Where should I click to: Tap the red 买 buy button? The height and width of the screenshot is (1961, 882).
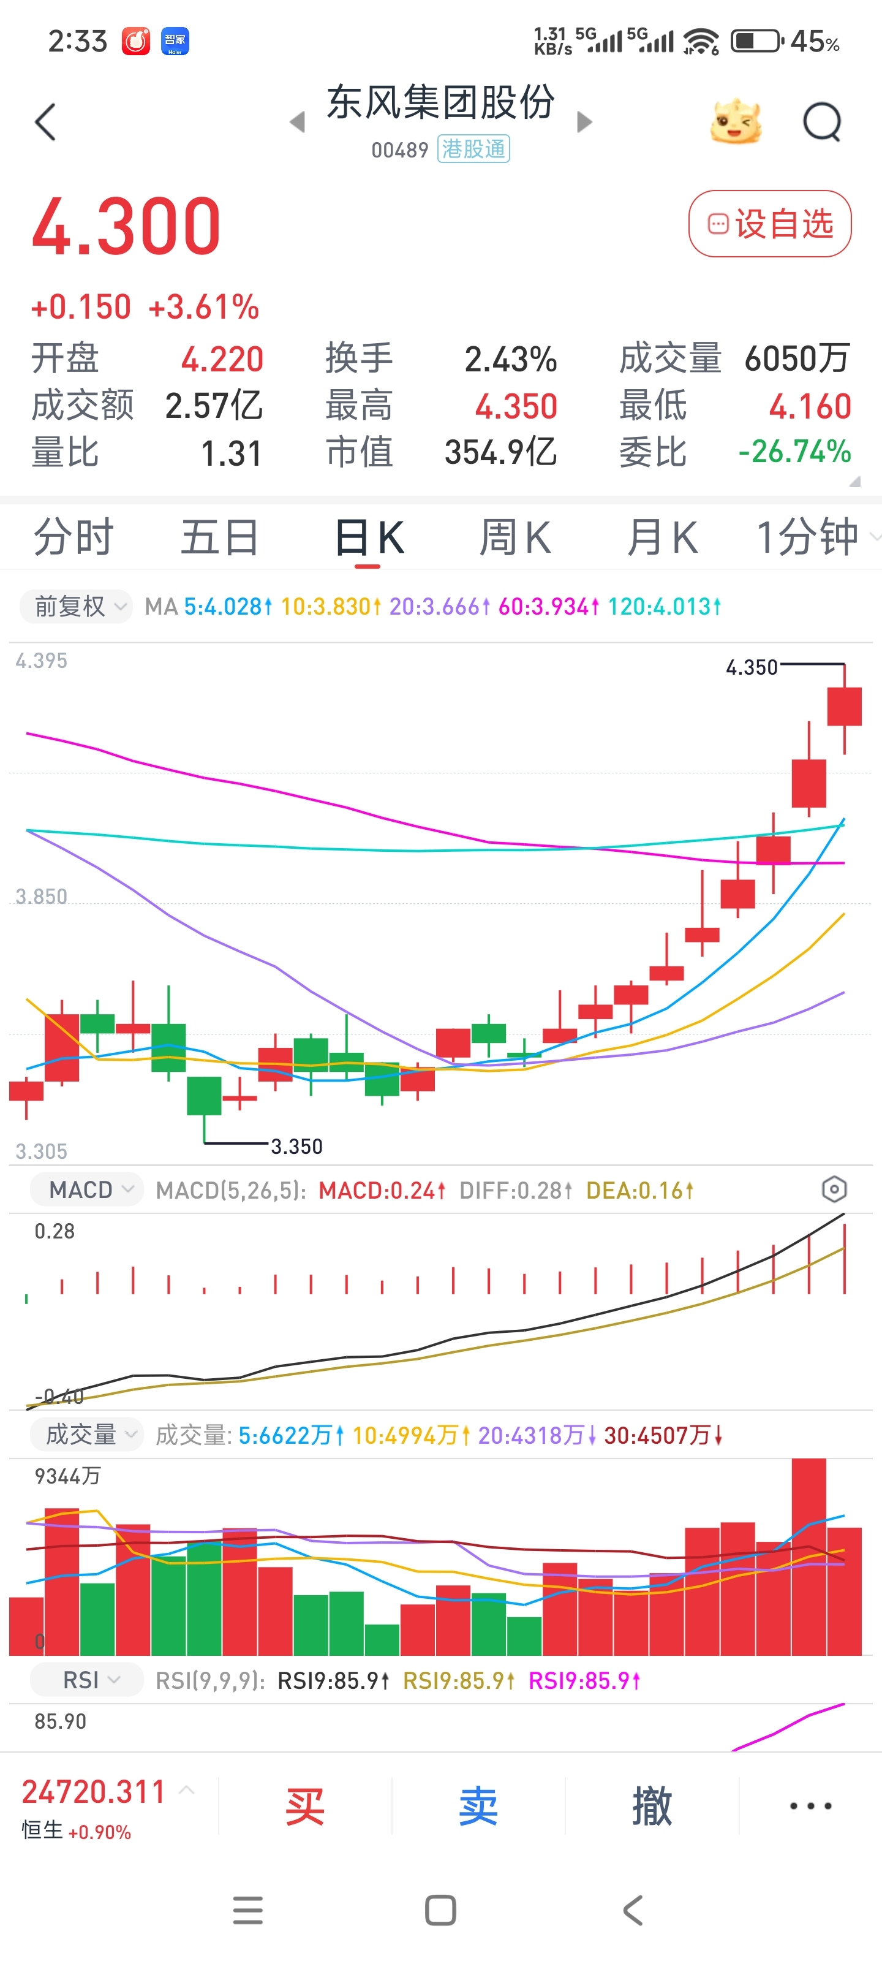[x=305, y=1806]
